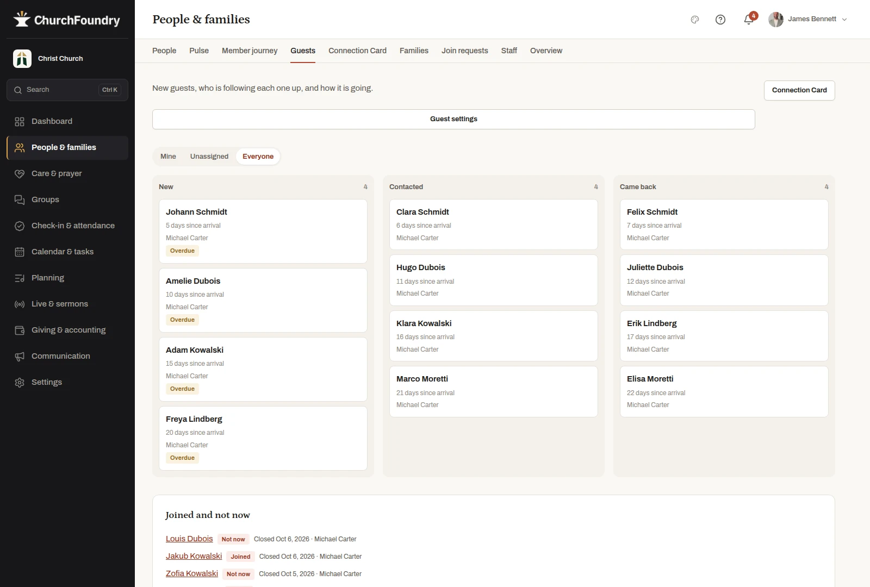The width and height of the screenshot is (870, 587).
Task: Click the Groups chat icon
Action: click(x=20, y=200)
